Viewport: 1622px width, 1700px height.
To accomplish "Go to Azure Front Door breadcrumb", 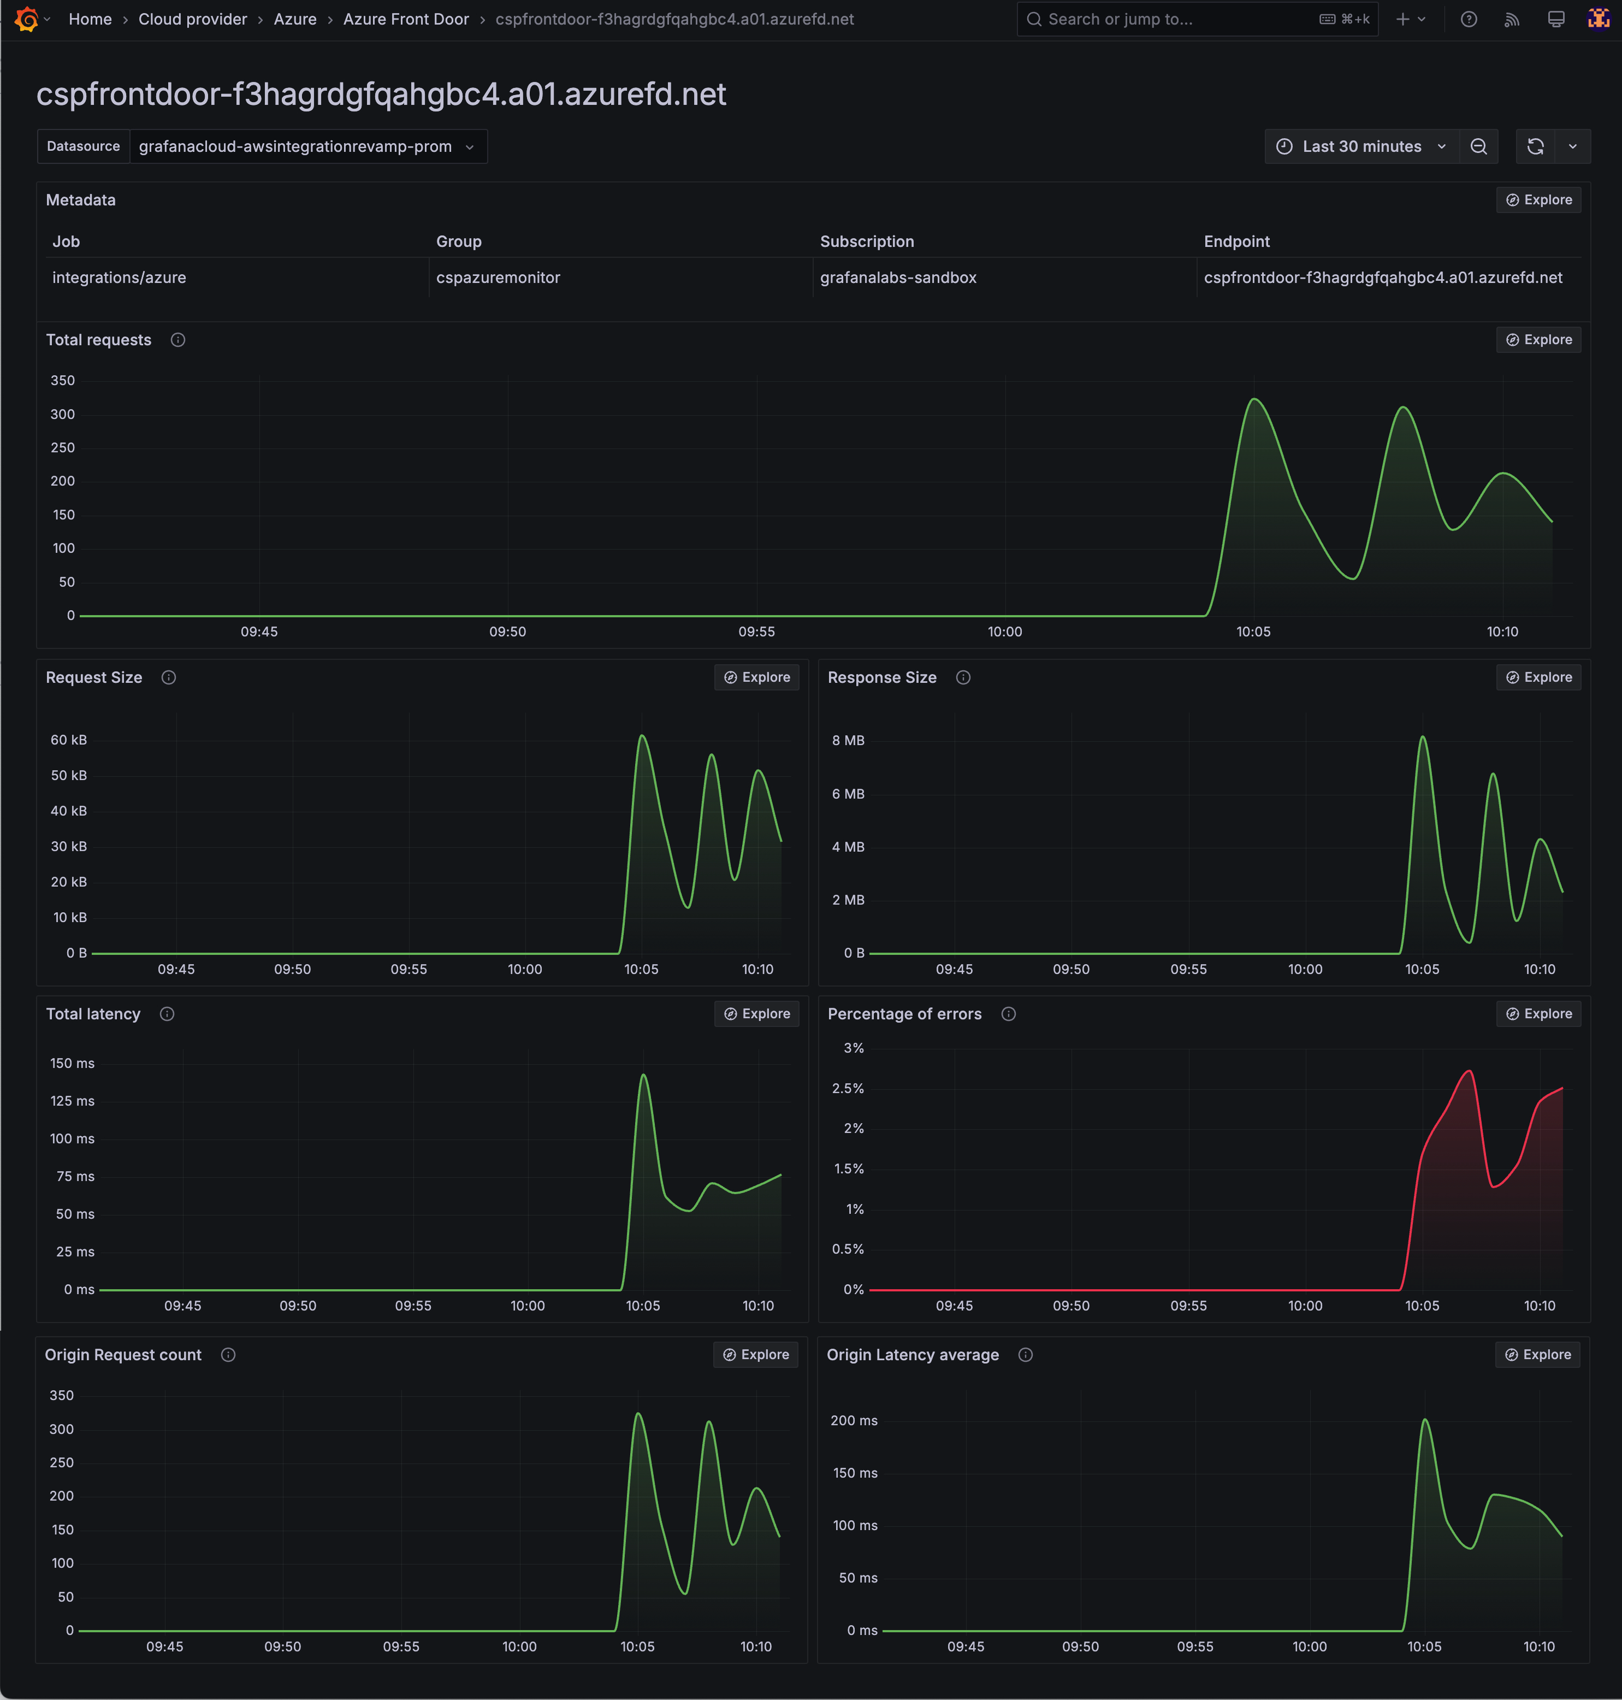I will [405, 19].
